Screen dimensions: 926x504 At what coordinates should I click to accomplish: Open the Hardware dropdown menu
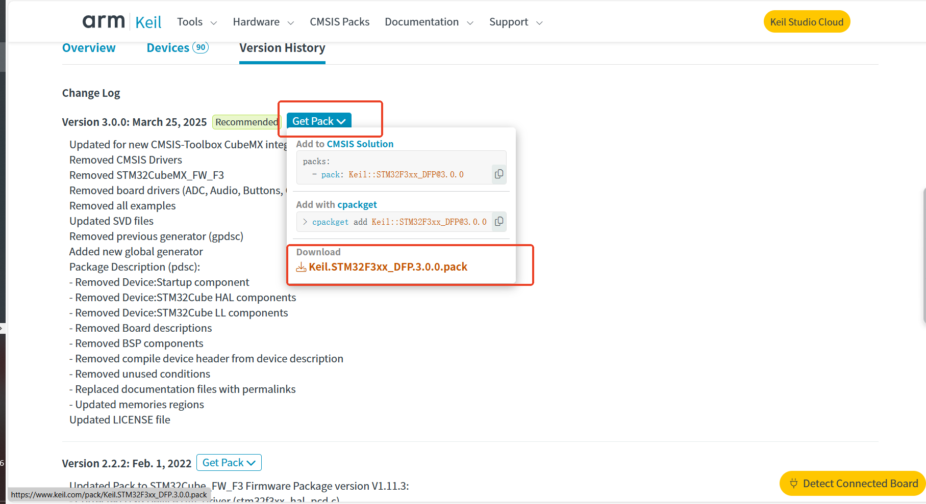point(263,22)
